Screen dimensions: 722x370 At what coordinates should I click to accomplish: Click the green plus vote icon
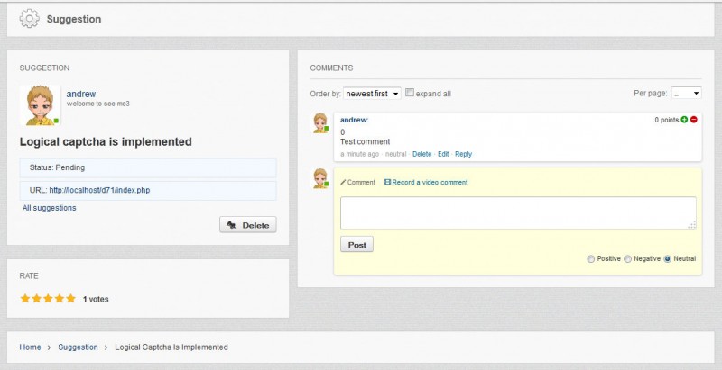[x=684, y=120]
